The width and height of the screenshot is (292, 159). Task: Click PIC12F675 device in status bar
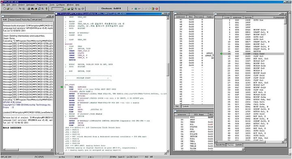[x=39, y=157]
